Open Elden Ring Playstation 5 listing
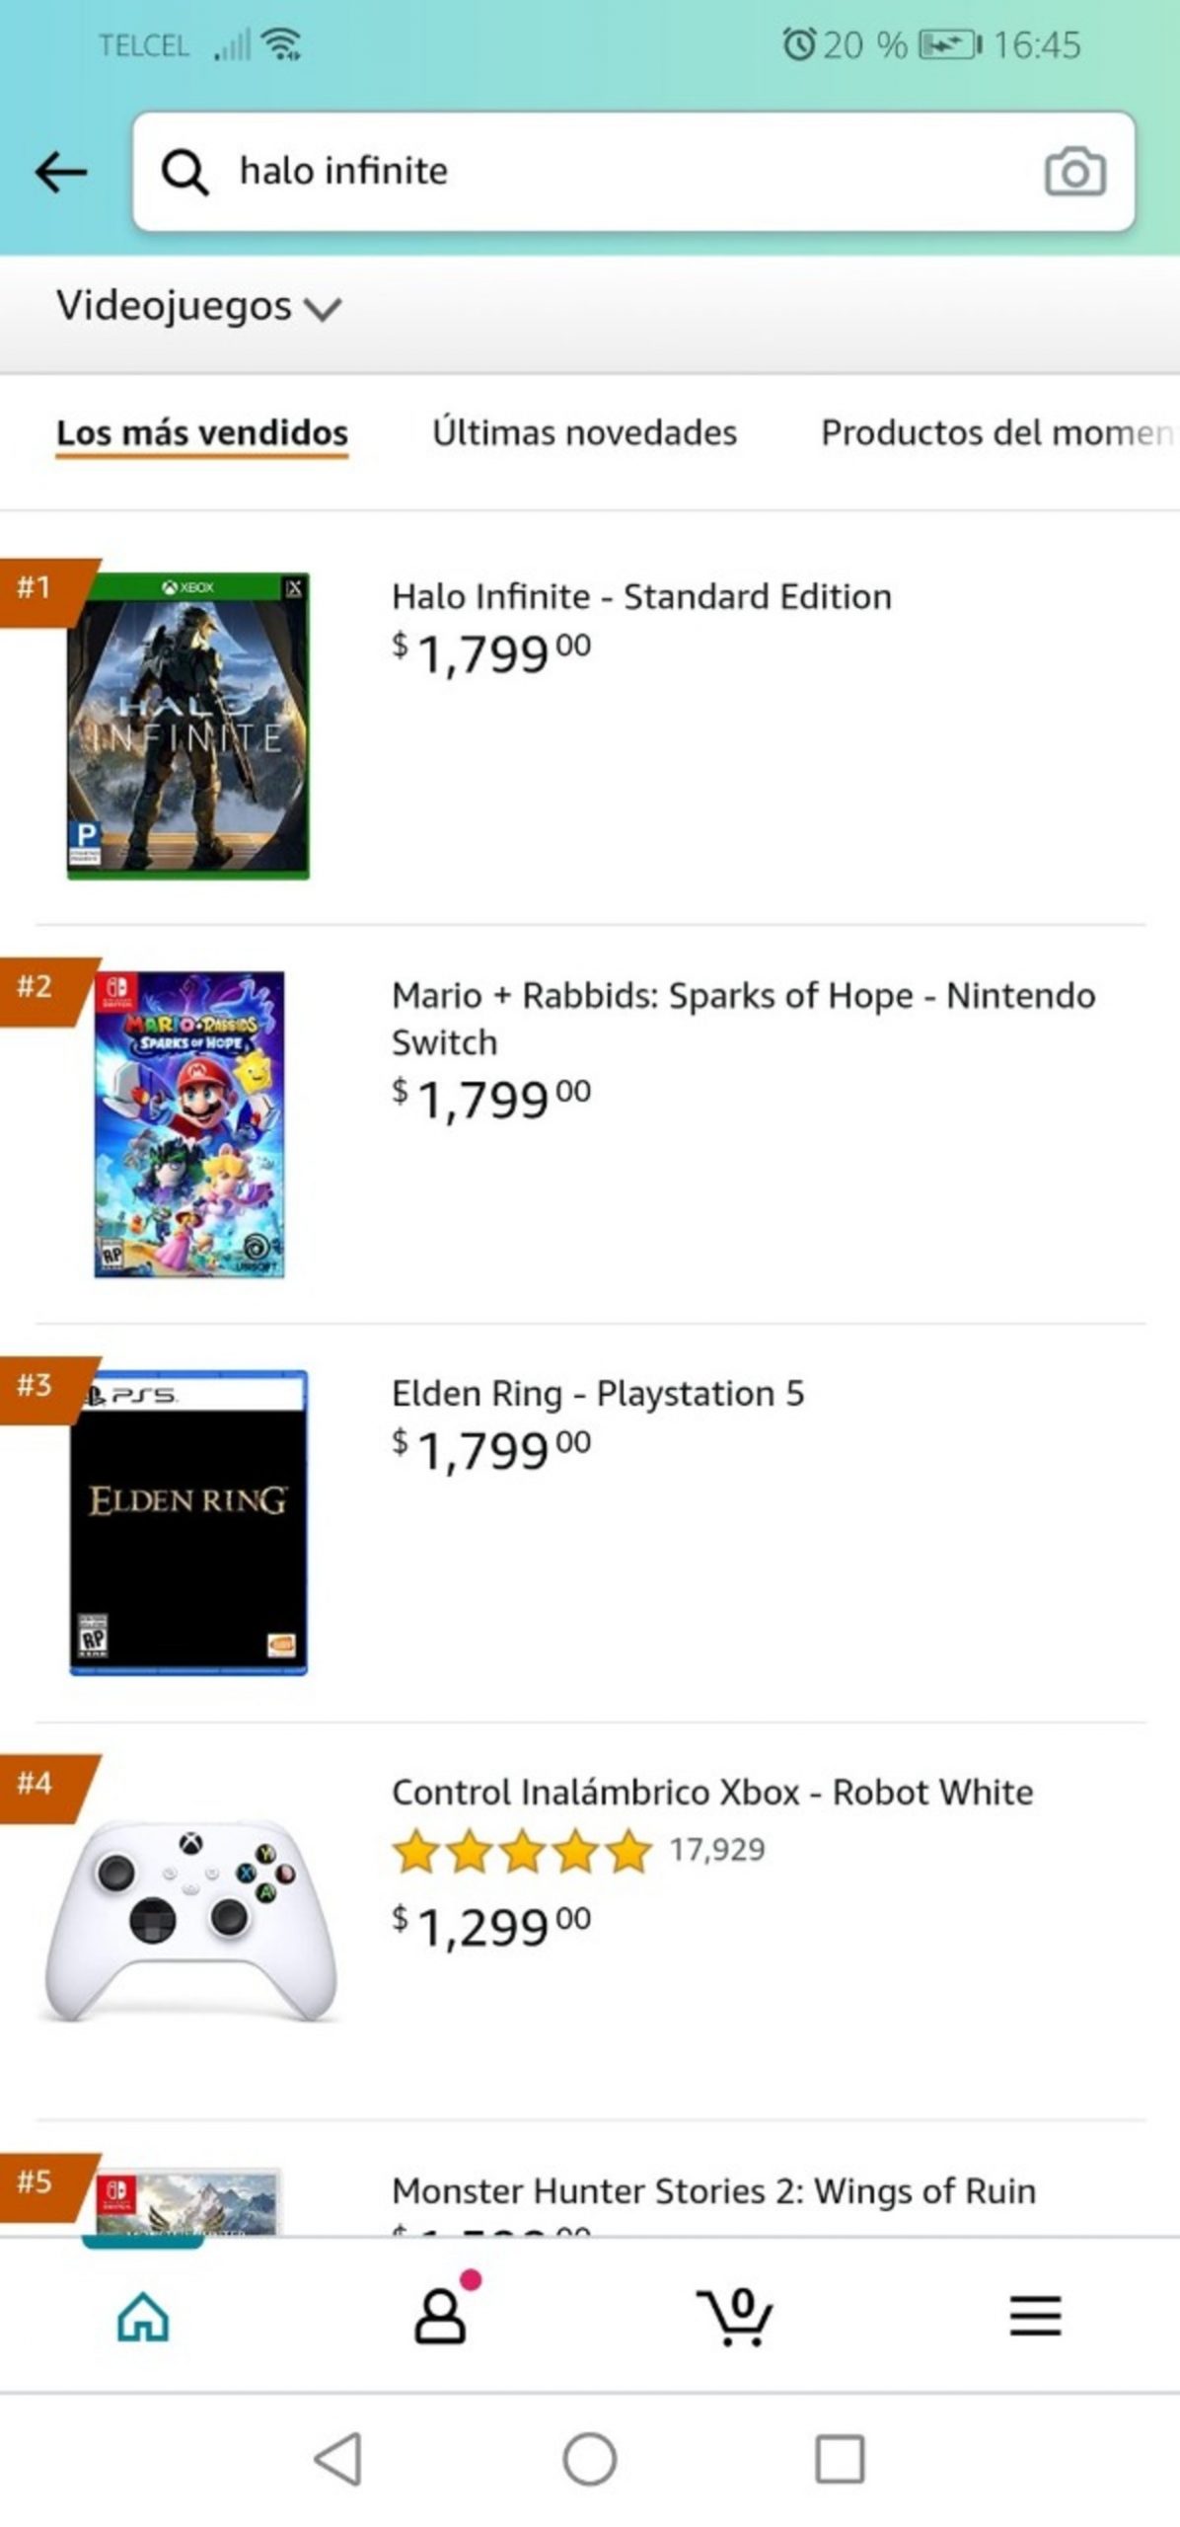 (598, 1394)
